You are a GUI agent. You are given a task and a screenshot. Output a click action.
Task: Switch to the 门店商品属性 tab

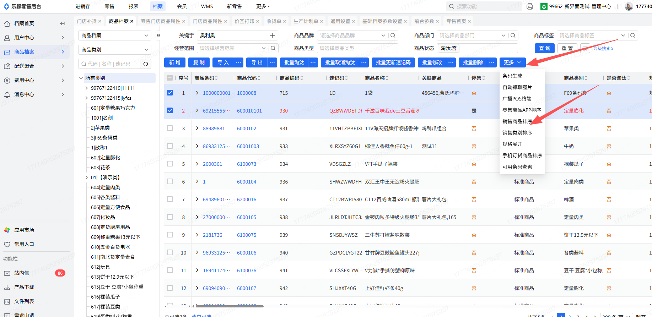pyautogui.click(x=207, y=21)
